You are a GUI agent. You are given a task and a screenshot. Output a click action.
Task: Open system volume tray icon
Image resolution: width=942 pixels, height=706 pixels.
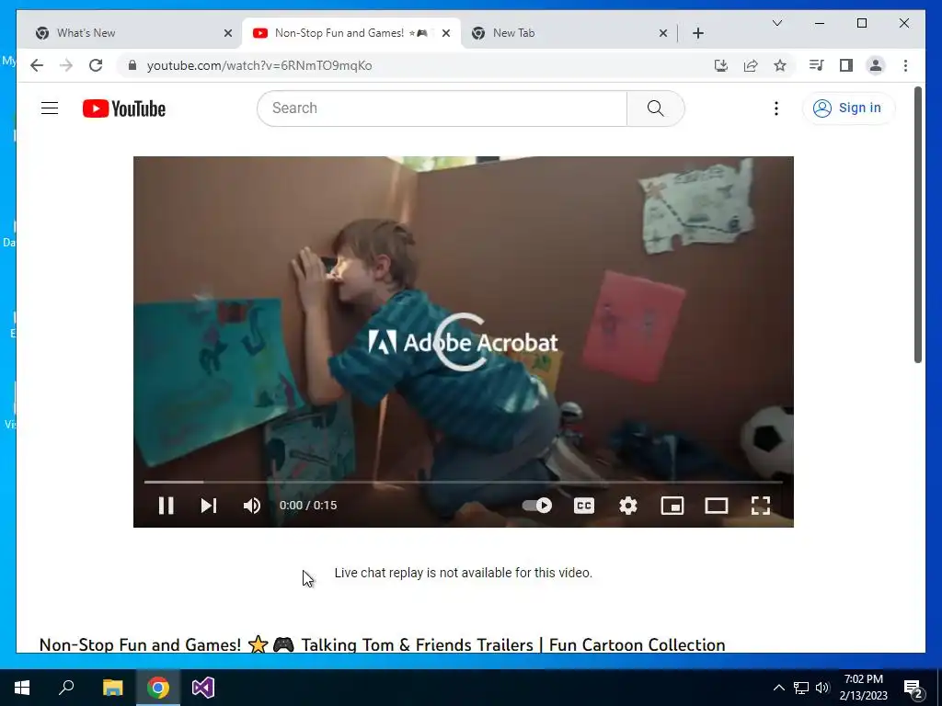point(822,688)
